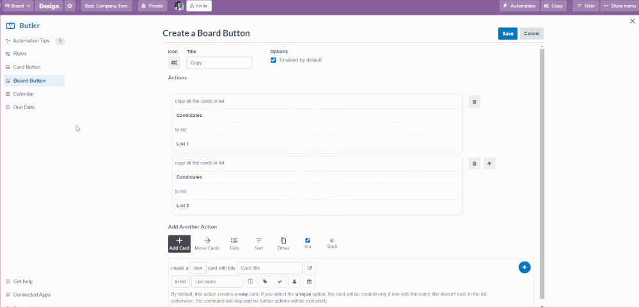The width and height of the screenshot is (639, 307).
Task: Click the label tag icon
Action: coord(265,281)
